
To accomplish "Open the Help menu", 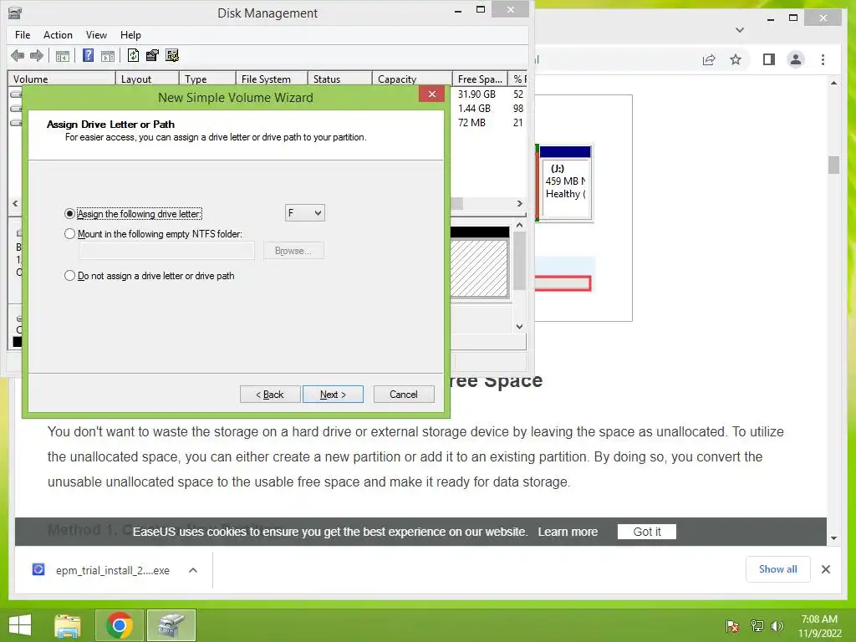I will 130,35.
